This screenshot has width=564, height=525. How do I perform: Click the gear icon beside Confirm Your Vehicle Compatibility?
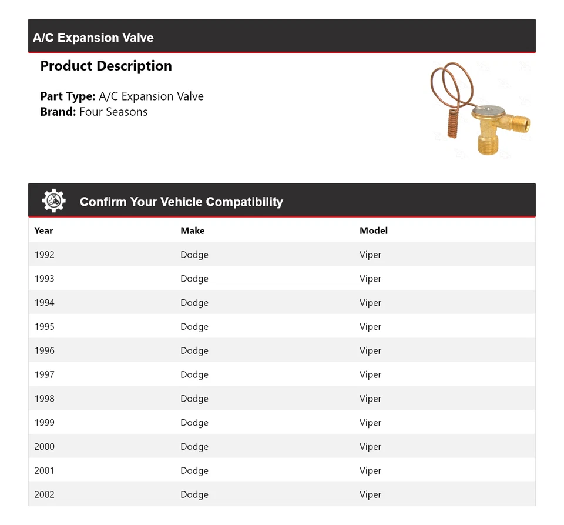tap(54, 201)
